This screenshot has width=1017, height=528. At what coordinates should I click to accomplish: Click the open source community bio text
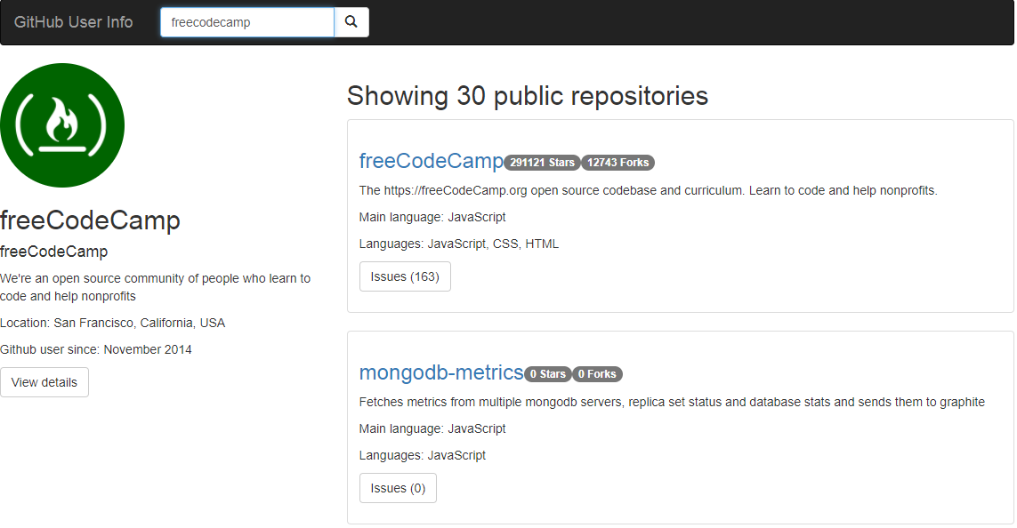point(155,287)
